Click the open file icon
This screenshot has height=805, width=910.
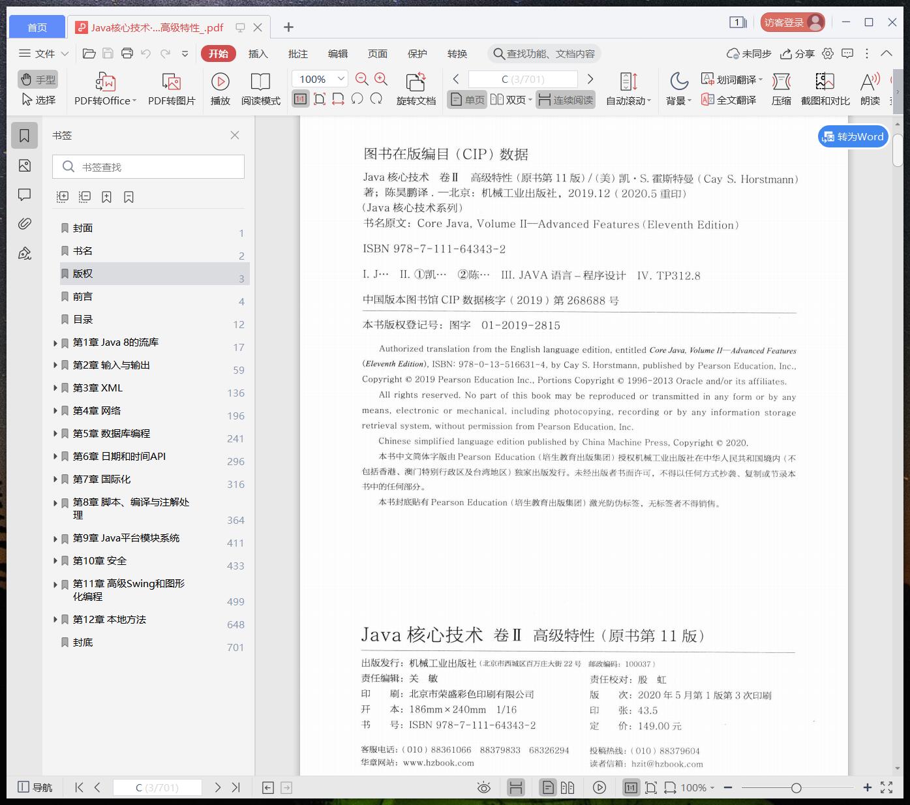click(89, 53)
